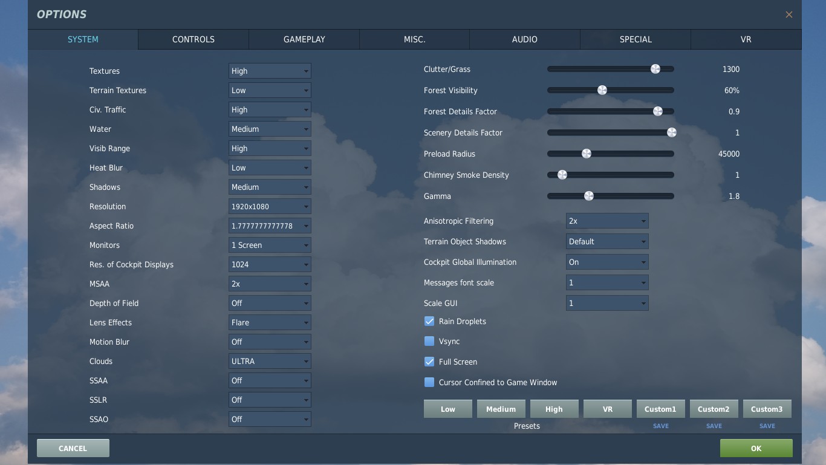Image resolution: width=826 pixels, height=465 pixels.
Task: Close the Options window with the X icon
Action: click(x=789, y=15)
